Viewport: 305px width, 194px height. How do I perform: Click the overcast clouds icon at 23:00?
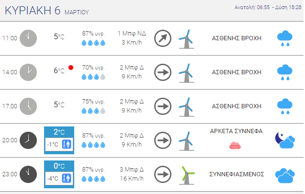pyautogui.click(x=284, y=174)
